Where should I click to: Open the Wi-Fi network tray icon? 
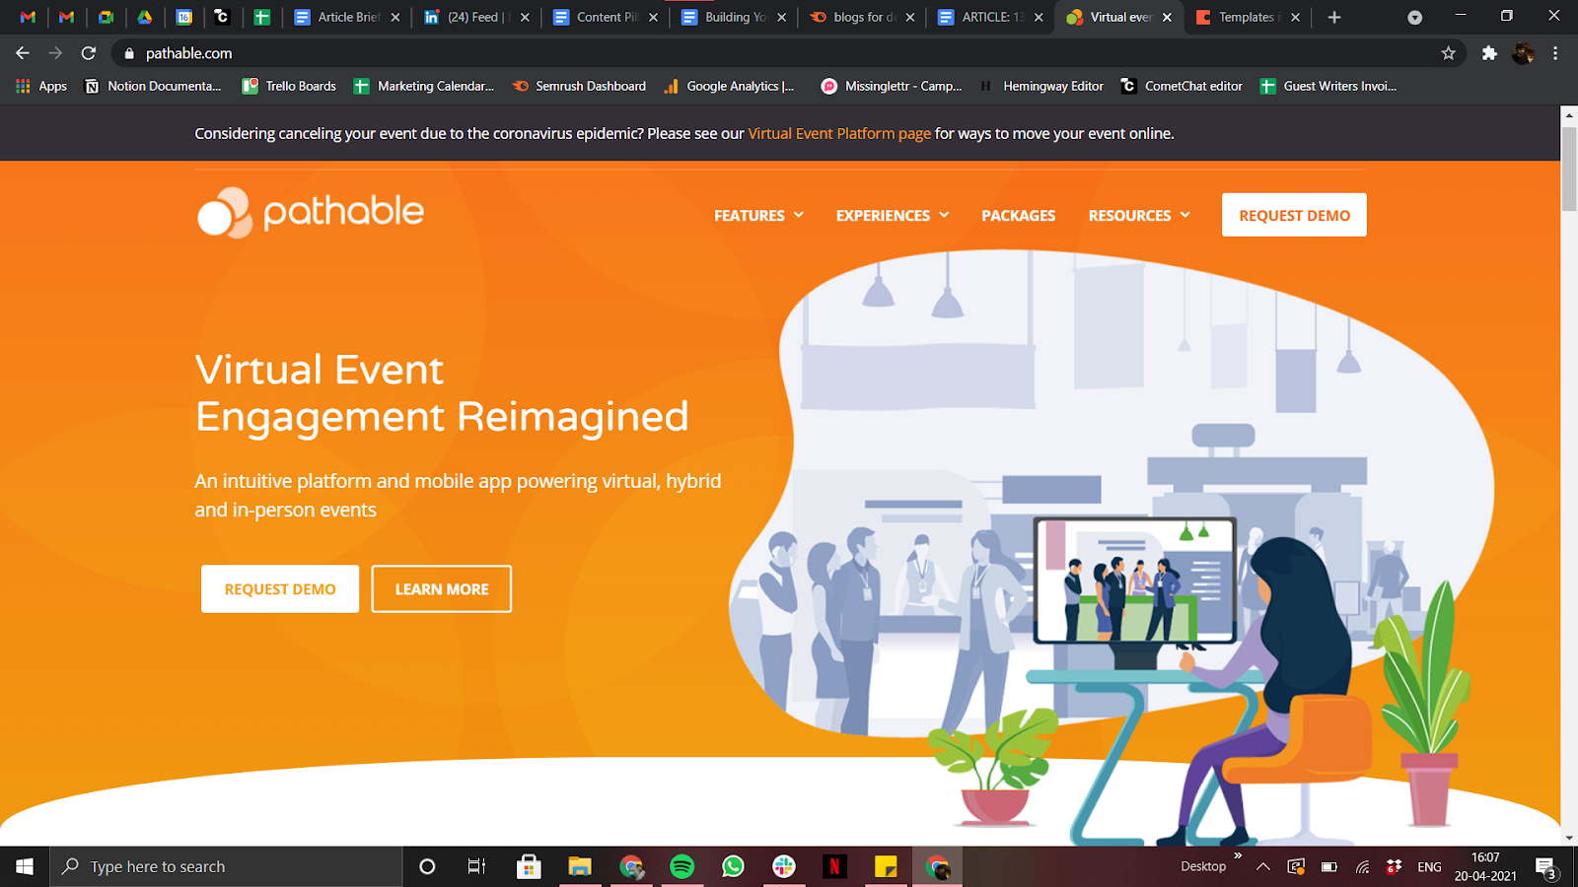tap(1362, 867)
